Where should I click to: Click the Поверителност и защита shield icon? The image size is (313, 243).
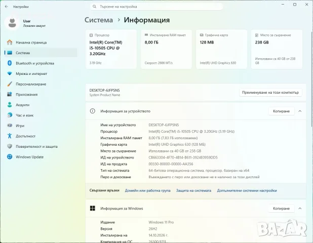tap(10, 146)
